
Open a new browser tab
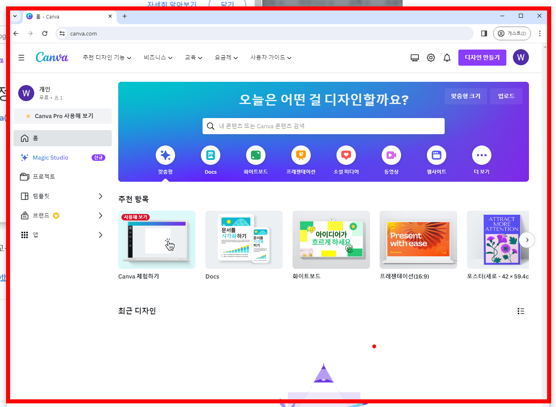tap(125, 17)
